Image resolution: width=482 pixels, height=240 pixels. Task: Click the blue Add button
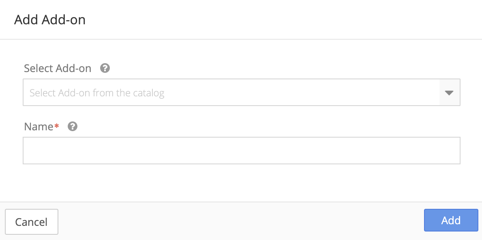click(451, 220)
